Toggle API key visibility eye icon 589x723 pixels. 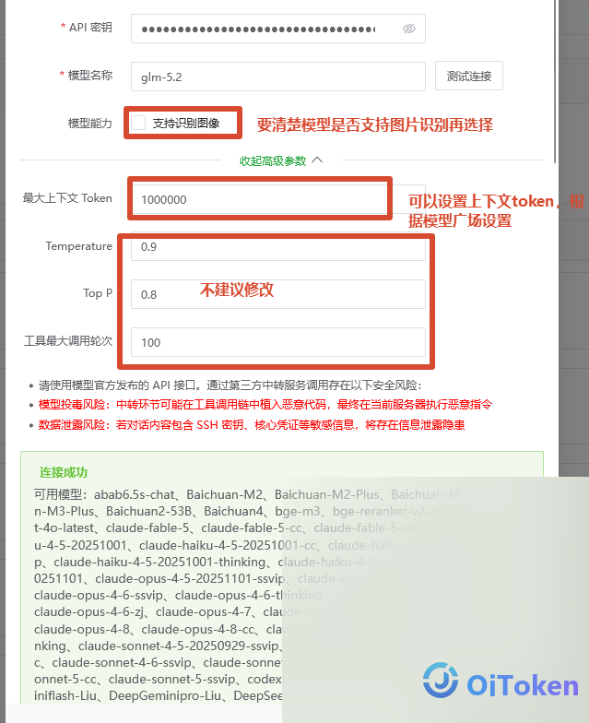click(409, 30)
